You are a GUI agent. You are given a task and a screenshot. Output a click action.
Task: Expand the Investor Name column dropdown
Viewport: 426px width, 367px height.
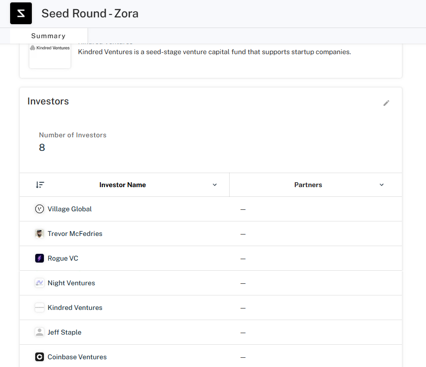click(x=215, y=185)
